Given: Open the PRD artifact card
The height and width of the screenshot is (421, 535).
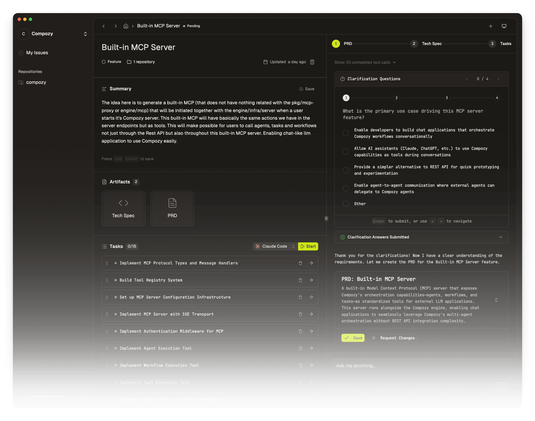Looking at the screenshot, I should (x=172, y=208).
